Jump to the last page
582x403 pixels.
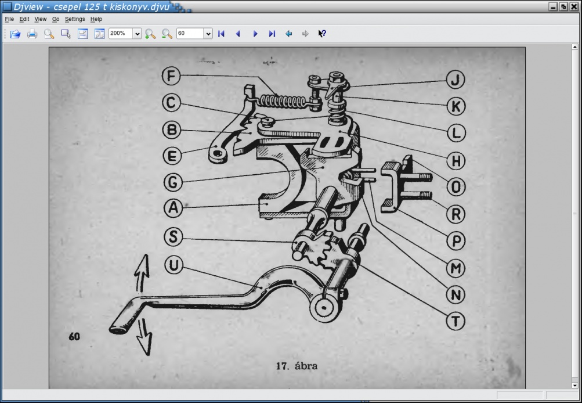tap(272, 34)
